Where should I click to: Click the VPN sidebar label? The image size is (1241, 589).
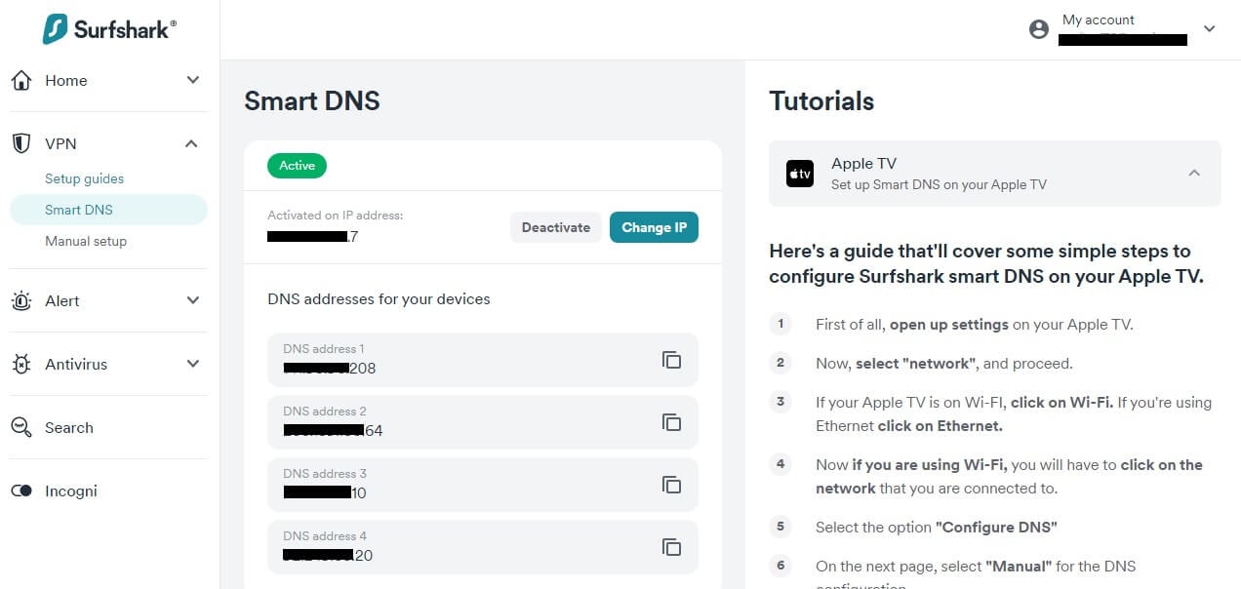[60, 143]
